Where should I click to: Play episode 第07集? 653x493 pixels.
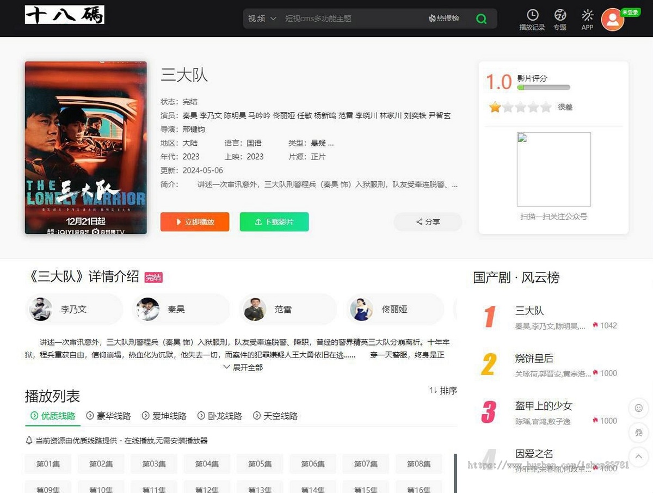[x=366, y=464]
